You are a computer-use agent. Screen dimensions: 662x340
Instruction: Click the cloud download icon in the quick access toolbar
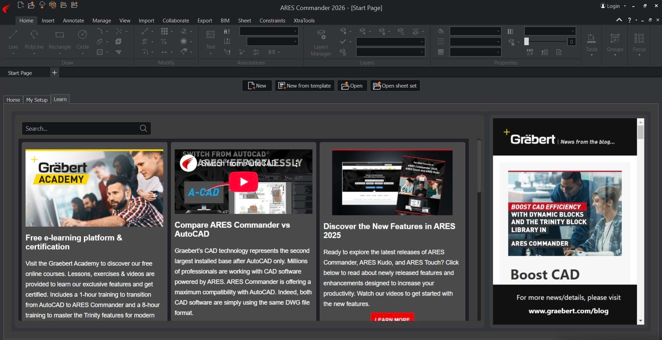[x=42, y=5]
